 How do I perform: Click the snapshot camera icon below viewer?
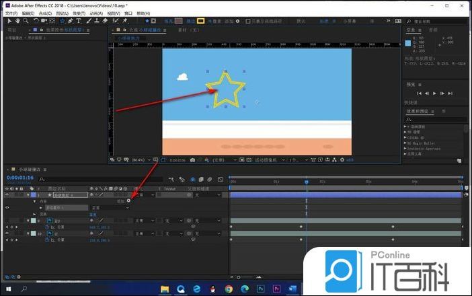coord(192,160)
